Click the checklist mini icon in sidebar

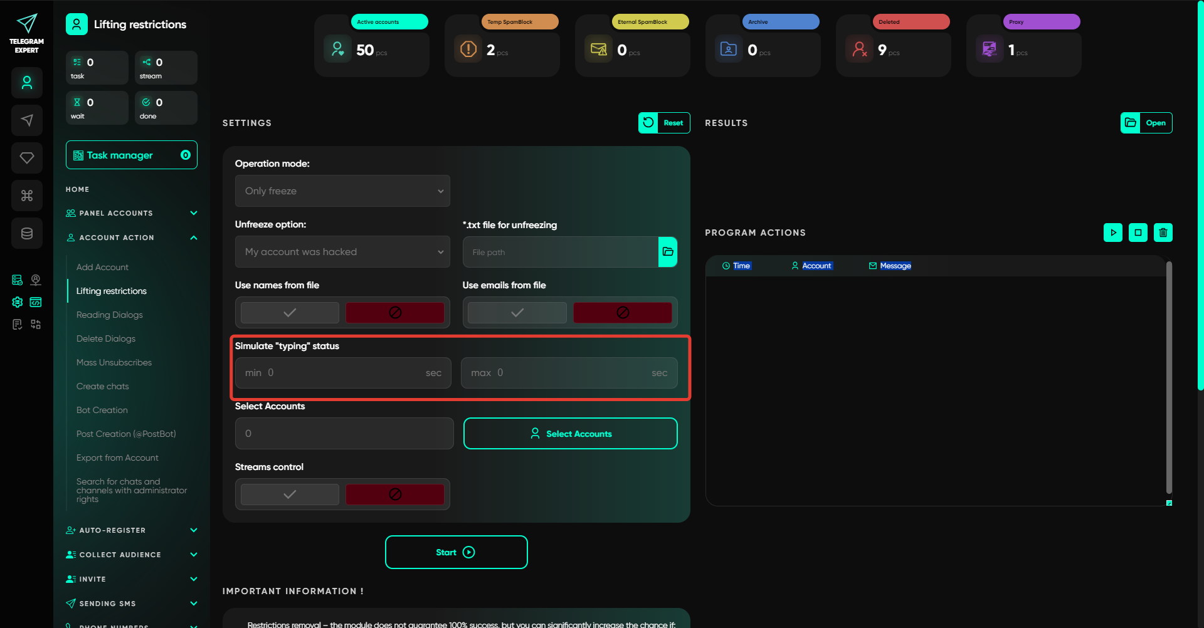(18, 324)
